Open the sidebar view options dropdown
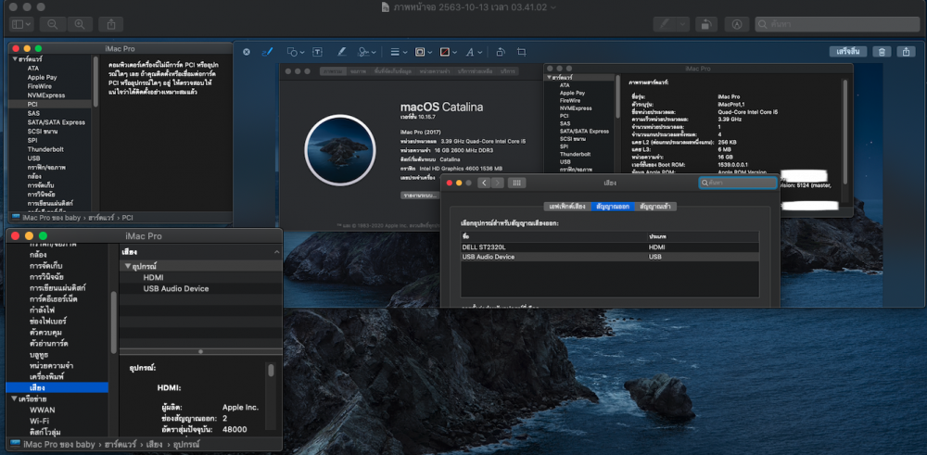The height and width of the screenshot is (455, 927). (x=22, y=24)
